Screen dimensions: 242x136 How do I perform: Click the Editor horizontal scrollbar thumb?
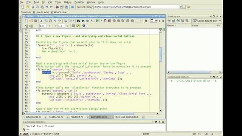(x=80, y=113)
